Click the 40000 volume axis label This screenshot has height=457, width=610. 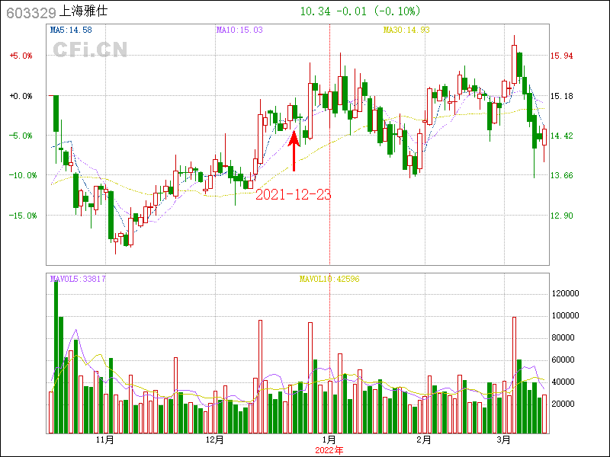click(563, 382)
